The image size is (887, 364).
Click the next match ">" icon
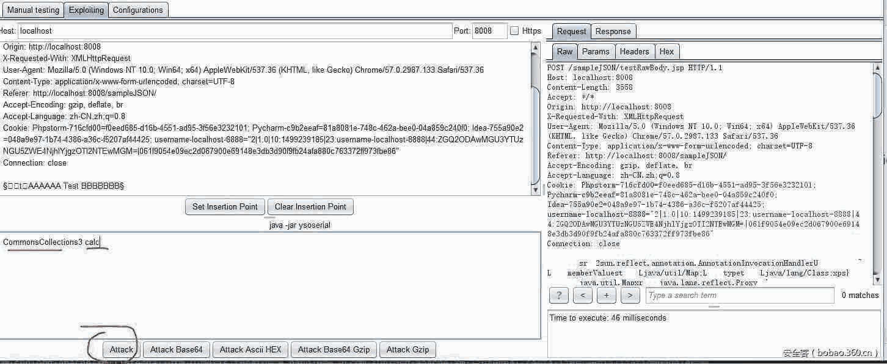click(630, 295)
